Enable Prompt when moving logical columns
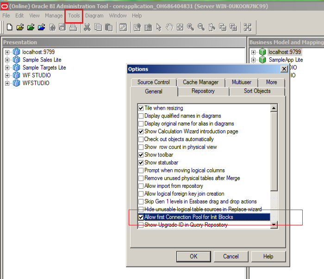 pos(141,170)
